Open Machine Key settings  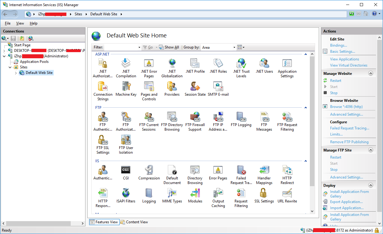(126, 89)
